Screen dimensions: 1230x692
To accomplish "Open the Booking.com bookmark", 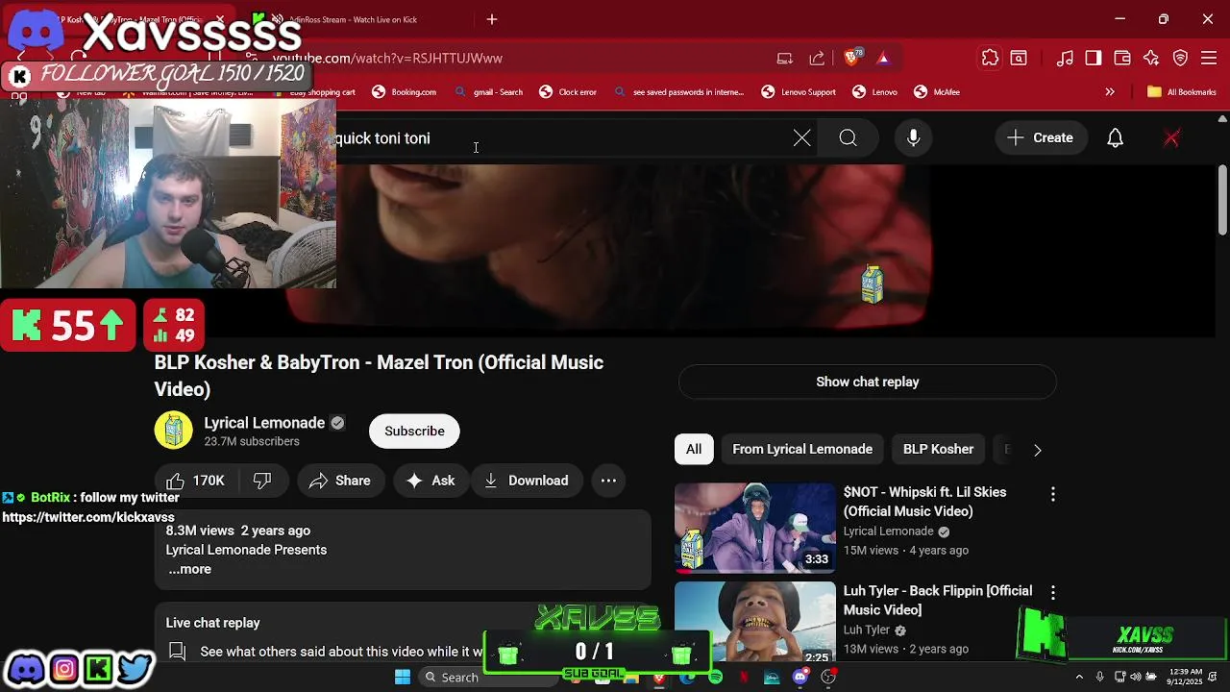I will tap(404, 92).
